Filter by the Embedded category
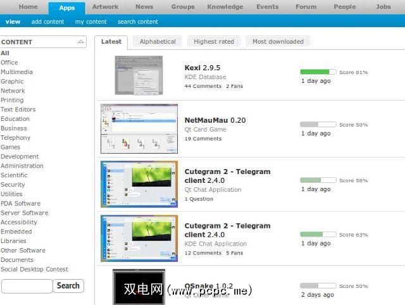 [x=16, y=232]
